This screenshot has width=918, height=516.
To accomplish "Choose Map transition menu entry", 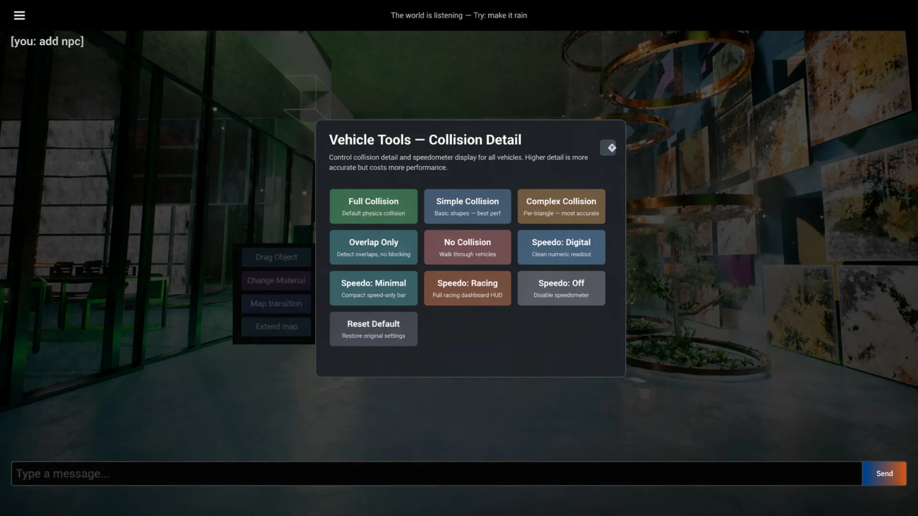I will coord(276,303).
